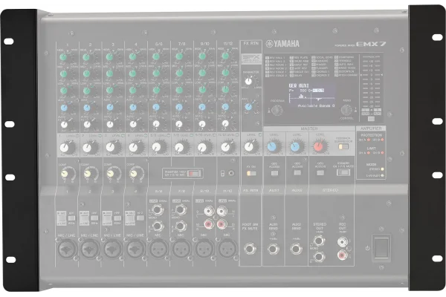The width and height of the screenshot is (446, 297).
Task: Click the SPX effects logo under FX RTN
Action: pos(251,59)
